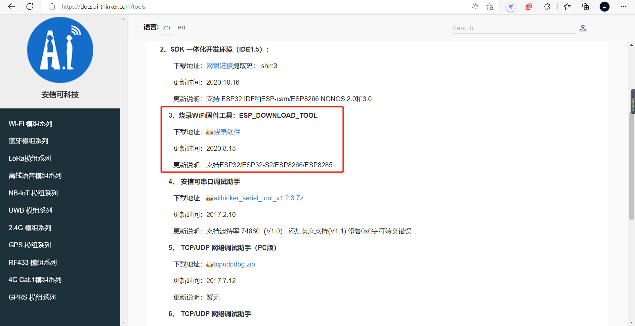Screen dimensions: 635x326
Task: Click the page scrollbar up arrow
Action: (x=632, y=45)
